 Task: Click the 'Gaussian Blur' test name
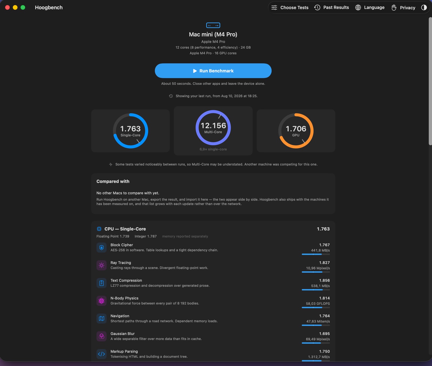[x=123, y=334]
